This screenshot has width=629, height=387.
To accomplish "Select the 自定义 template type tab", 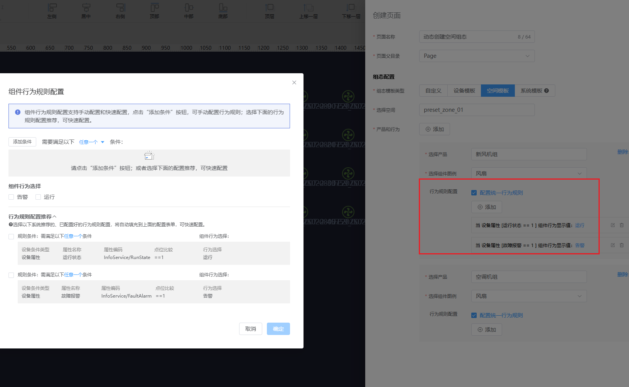I will [433, 91].
